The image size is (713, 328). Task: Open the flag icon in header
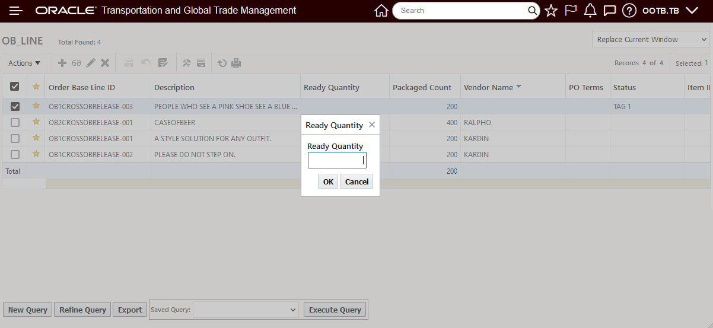click(x=571, y=11)
